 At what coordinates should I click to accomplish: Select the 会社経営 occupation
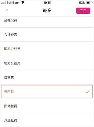point(47,35)
